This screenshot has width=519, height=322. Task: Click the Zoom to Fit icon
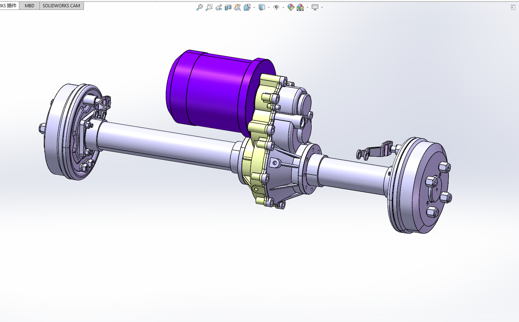199,7
